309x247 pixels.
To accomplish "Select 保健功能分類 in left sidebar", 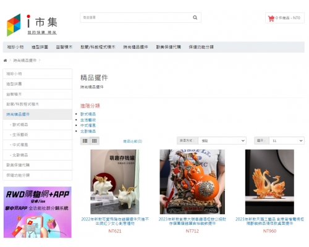I will pos(38,175).
